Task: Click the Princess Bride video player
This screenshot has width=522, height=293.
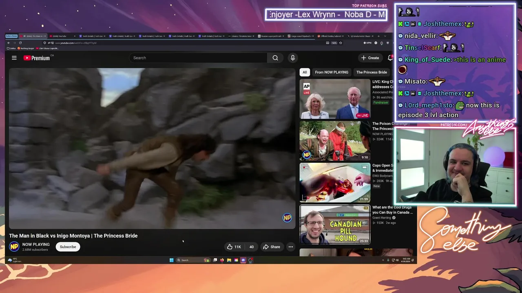Action: (x=152, y=149)
